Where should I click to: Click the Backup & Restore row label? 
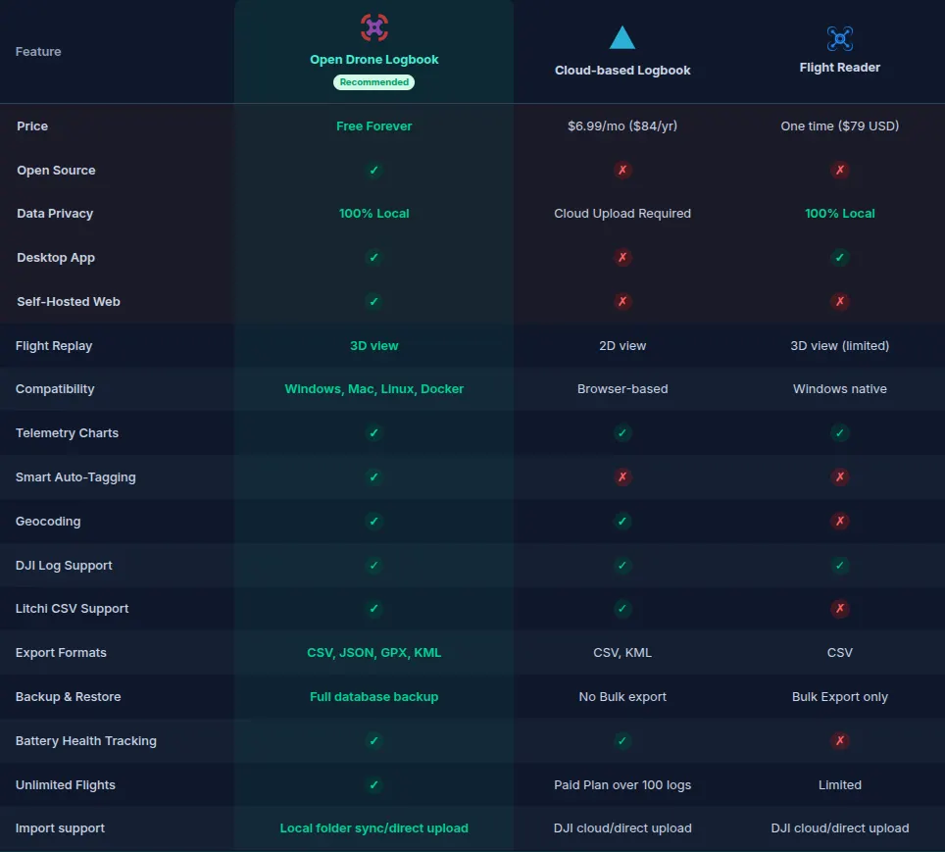68,696
